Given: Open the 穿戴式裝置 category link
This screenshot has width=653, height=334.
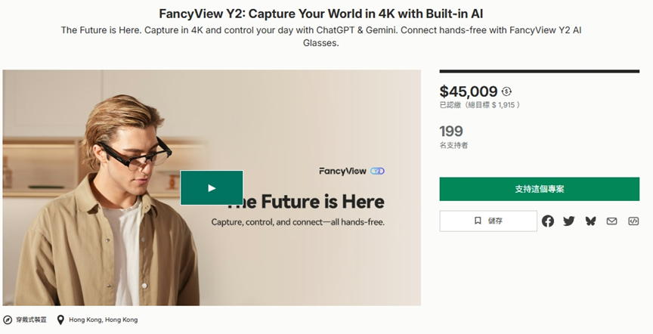Looking at the screenshot, I should 31,320.
